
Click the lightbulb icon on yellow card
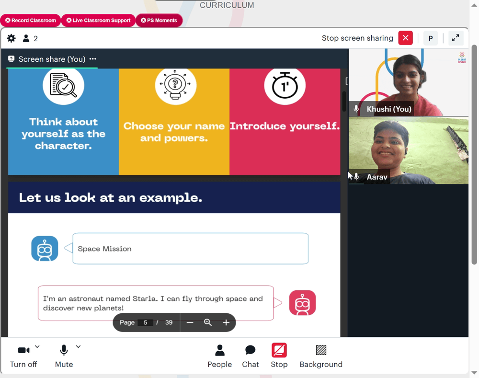[175, 86]
